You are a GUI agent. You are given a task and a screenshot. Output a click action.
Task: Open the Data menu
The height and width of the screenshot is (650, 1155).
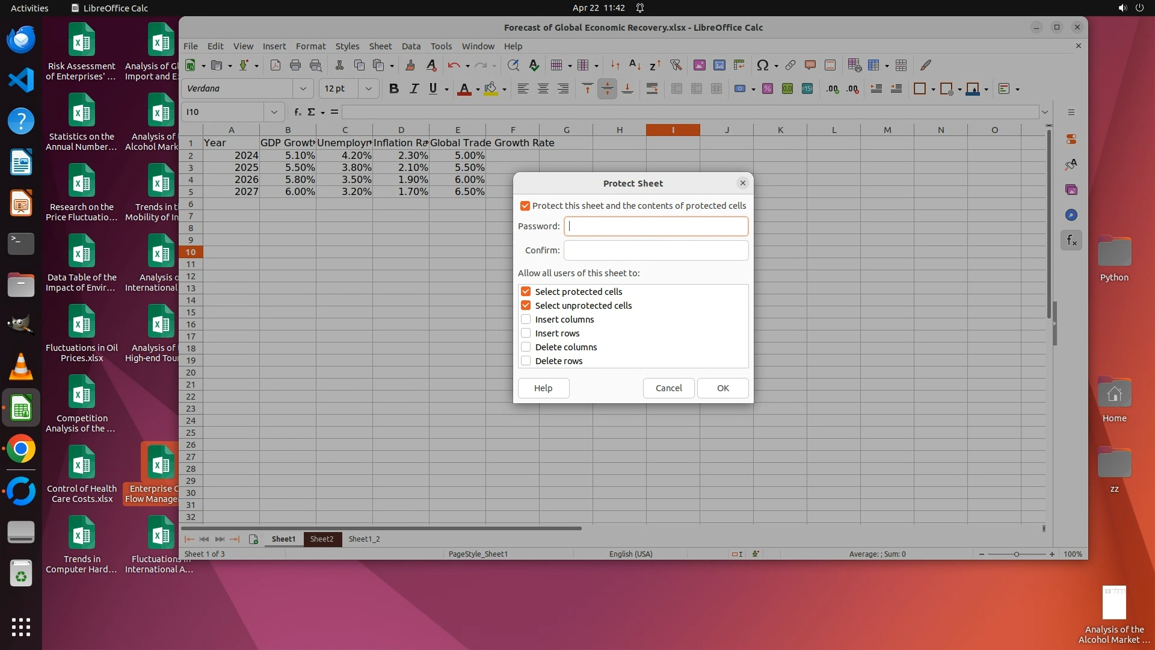click(411, 46)
